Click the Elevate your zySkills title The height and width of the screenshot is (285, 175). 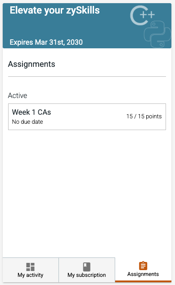54,10
